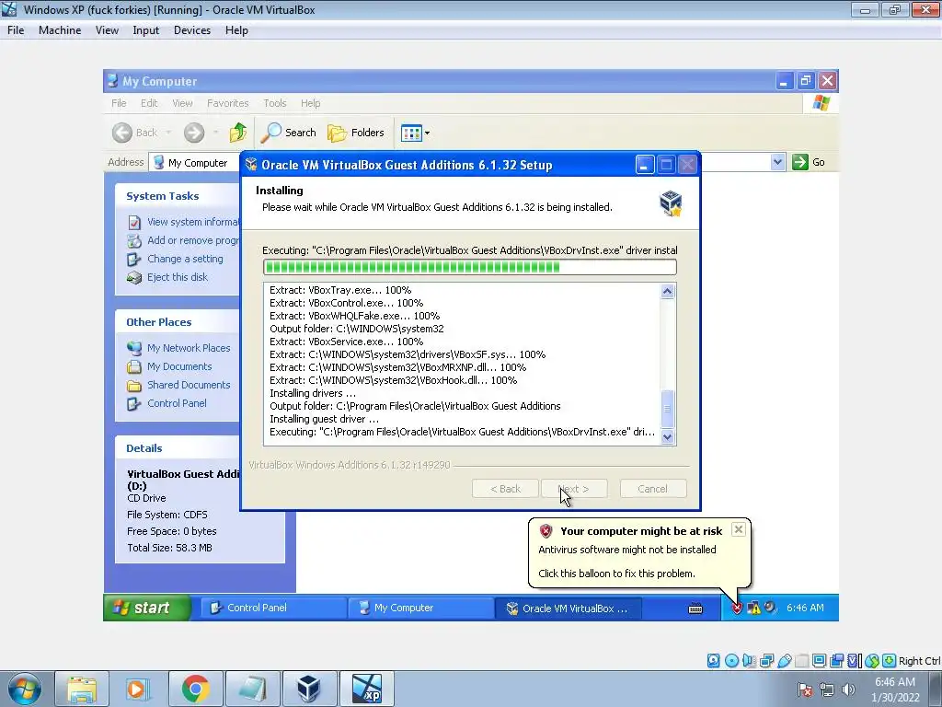Click VirtualBox CPU virtualization indicator
Screen dimensions: 942x707
pyautogui.click(x=854, y=661)
